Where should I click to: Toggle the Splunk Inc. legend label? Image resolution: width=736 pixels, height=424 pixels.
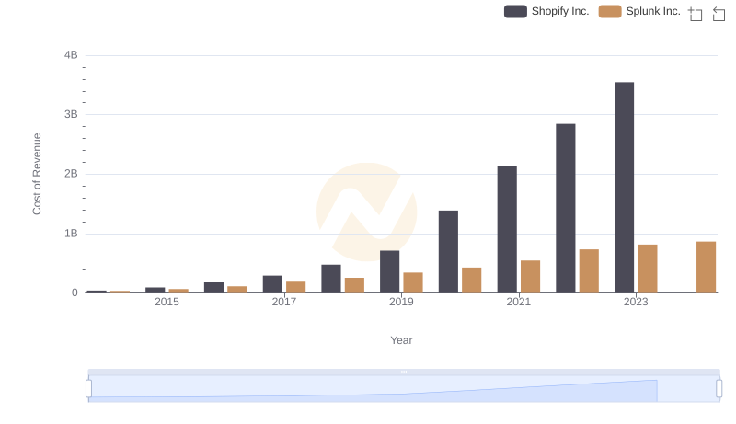(653, 11)
